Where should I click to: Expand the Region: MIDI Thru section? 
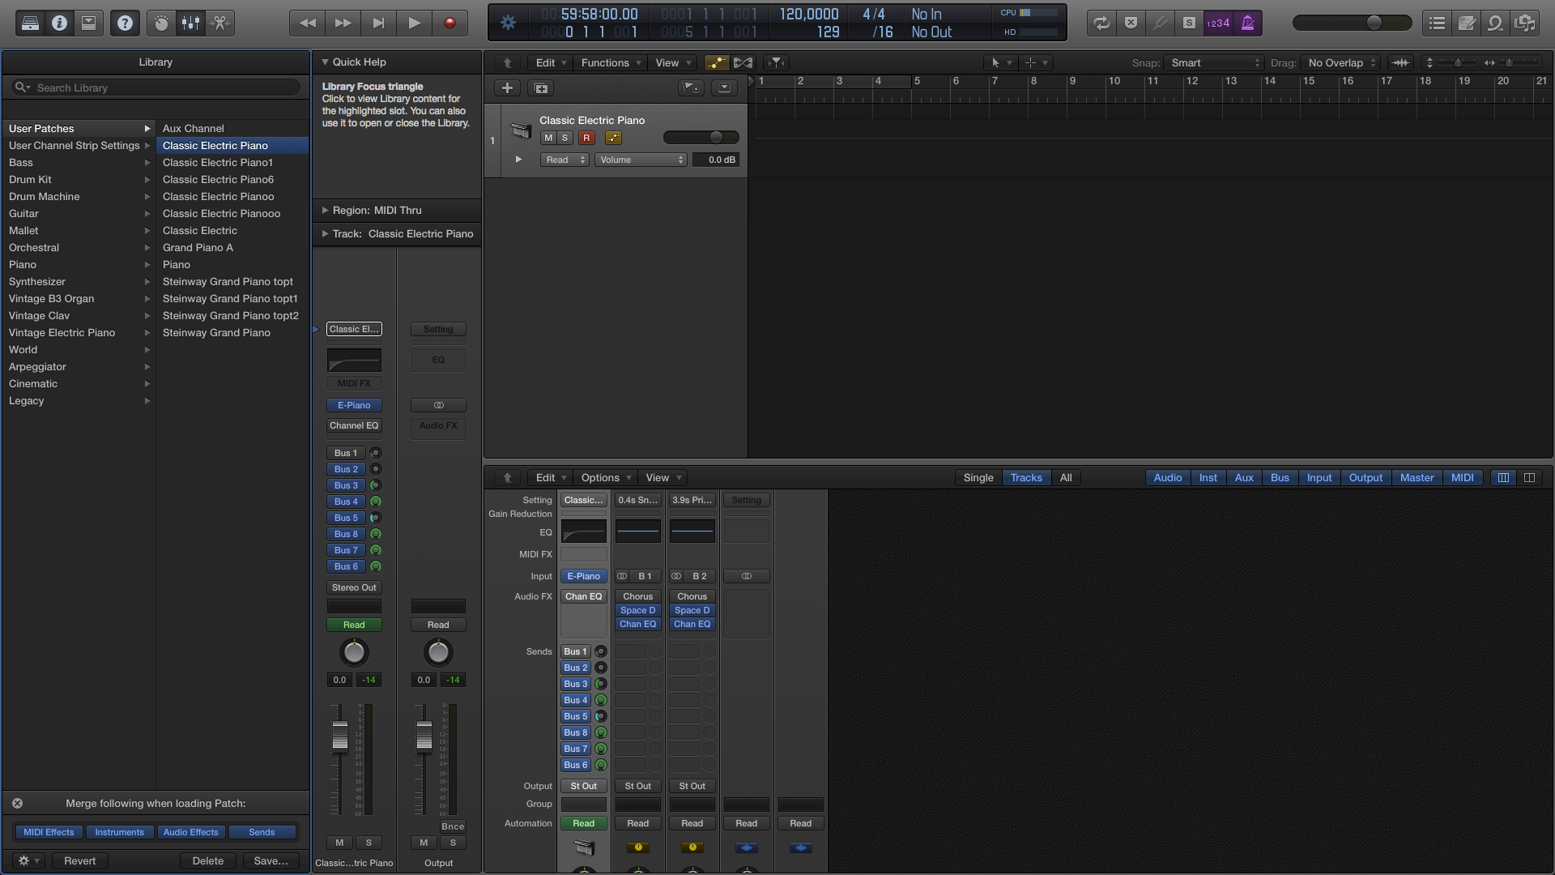(326, 210)
